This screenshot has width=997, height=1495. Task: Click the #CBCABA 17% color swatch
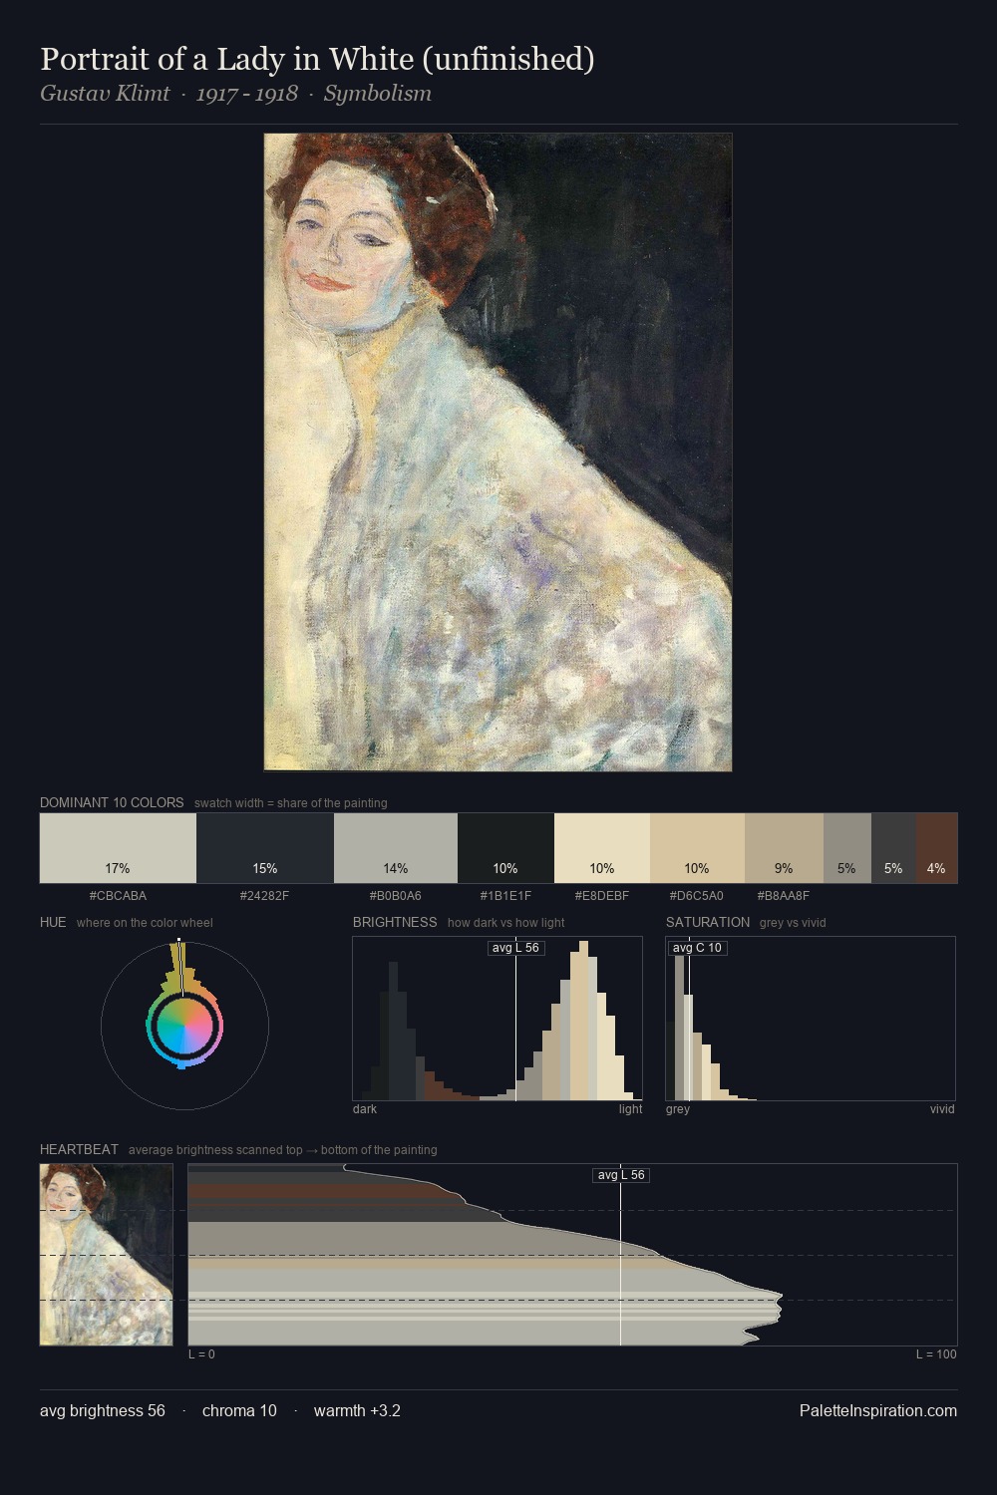(118, 848)
